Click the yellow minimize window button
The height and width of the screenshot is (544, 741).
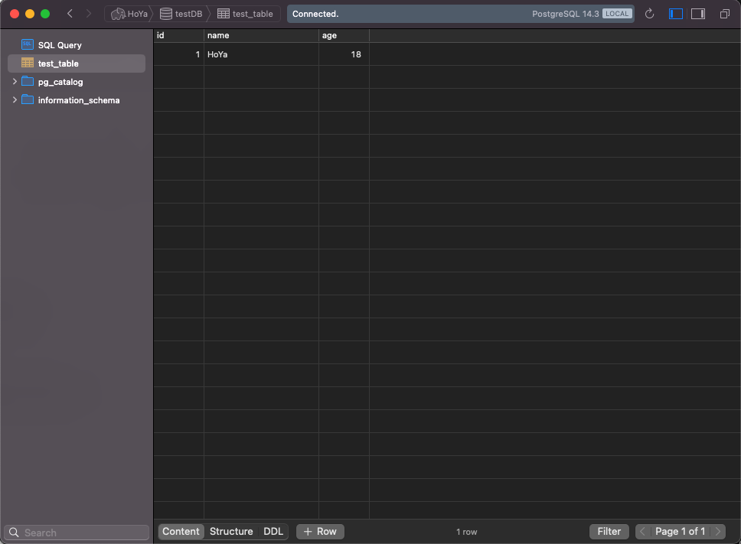click(x=30, y=14)
